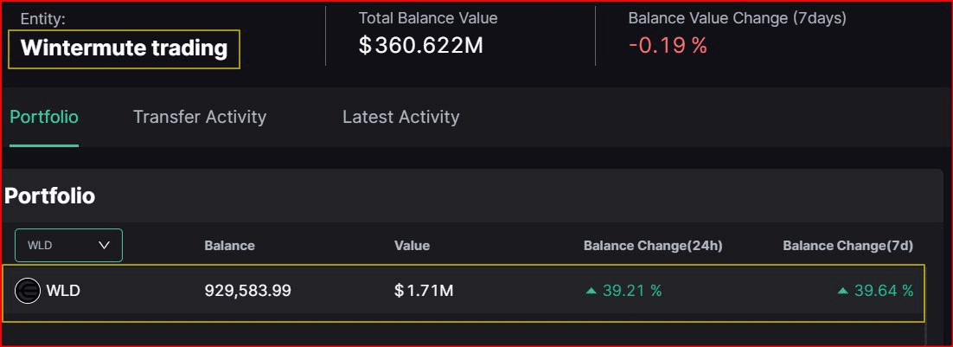The height and width of the screenshot is (347, 953).
Task: Click the WLD token logo icon
Action: coord(28,292)
